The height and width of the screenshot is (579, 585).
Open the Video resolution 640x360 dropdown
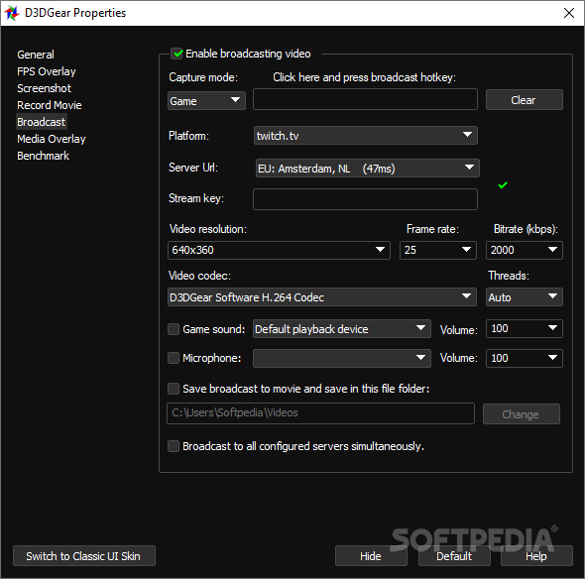click(279, 250)
